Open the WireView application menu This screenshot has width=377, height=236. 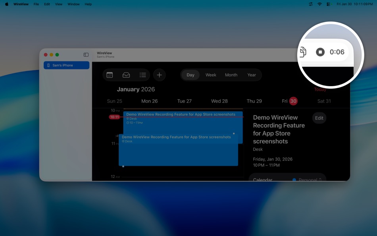click(x=21, y=4)
